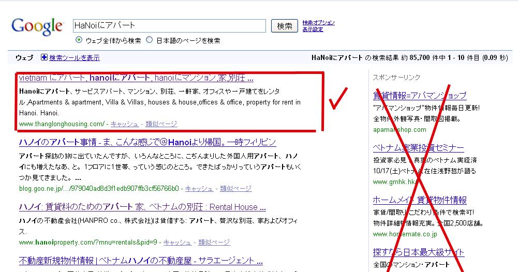Screen dimensions: 518x272
Task: Open sponsored link ホームメイト 賃貸物件情報
Action: click(420, 200)
